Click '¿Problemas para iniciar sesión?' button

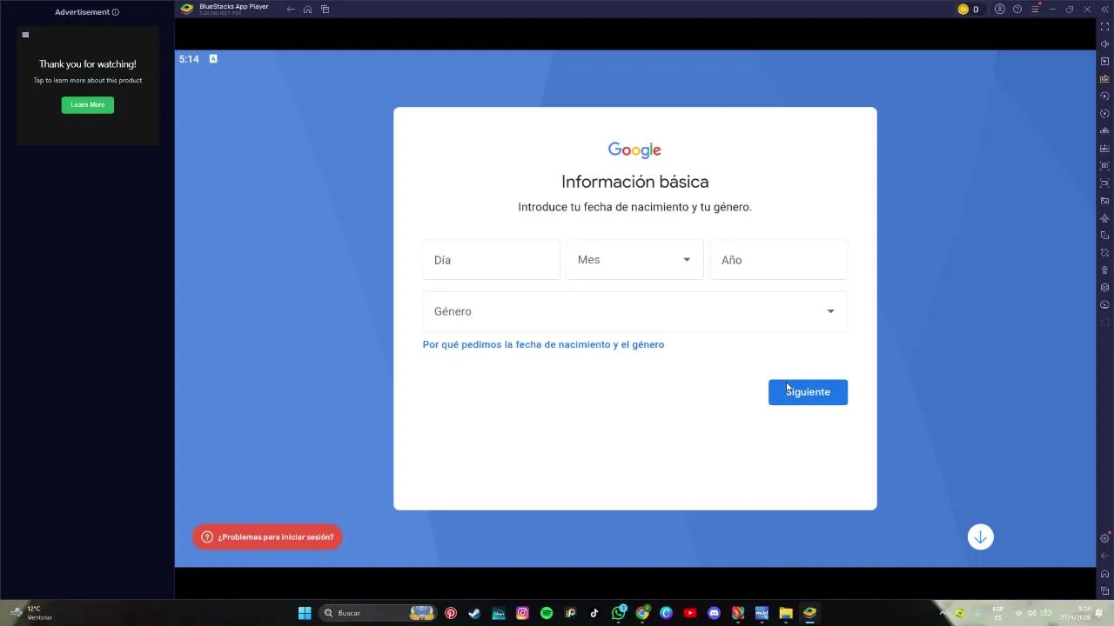point(267,537)
